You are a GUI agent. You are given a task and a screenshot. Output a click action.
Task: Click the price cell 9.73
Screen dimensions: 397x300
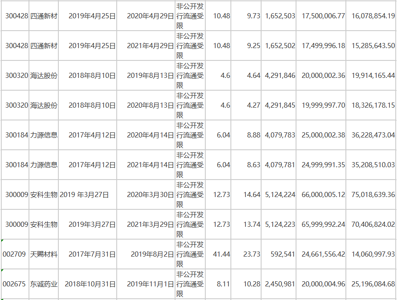coord(246,16)
